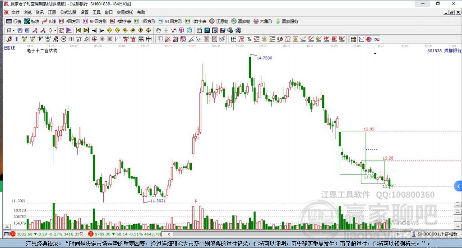Image resolution: width=462 pixels, height=248 pixels.
Task: Click the 9789.38 Shenzhen index status value
Action: click(x=103, y=234)
